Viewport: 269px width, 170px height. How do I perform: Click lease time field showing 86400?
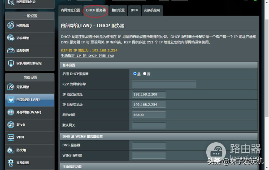point(149,115)
